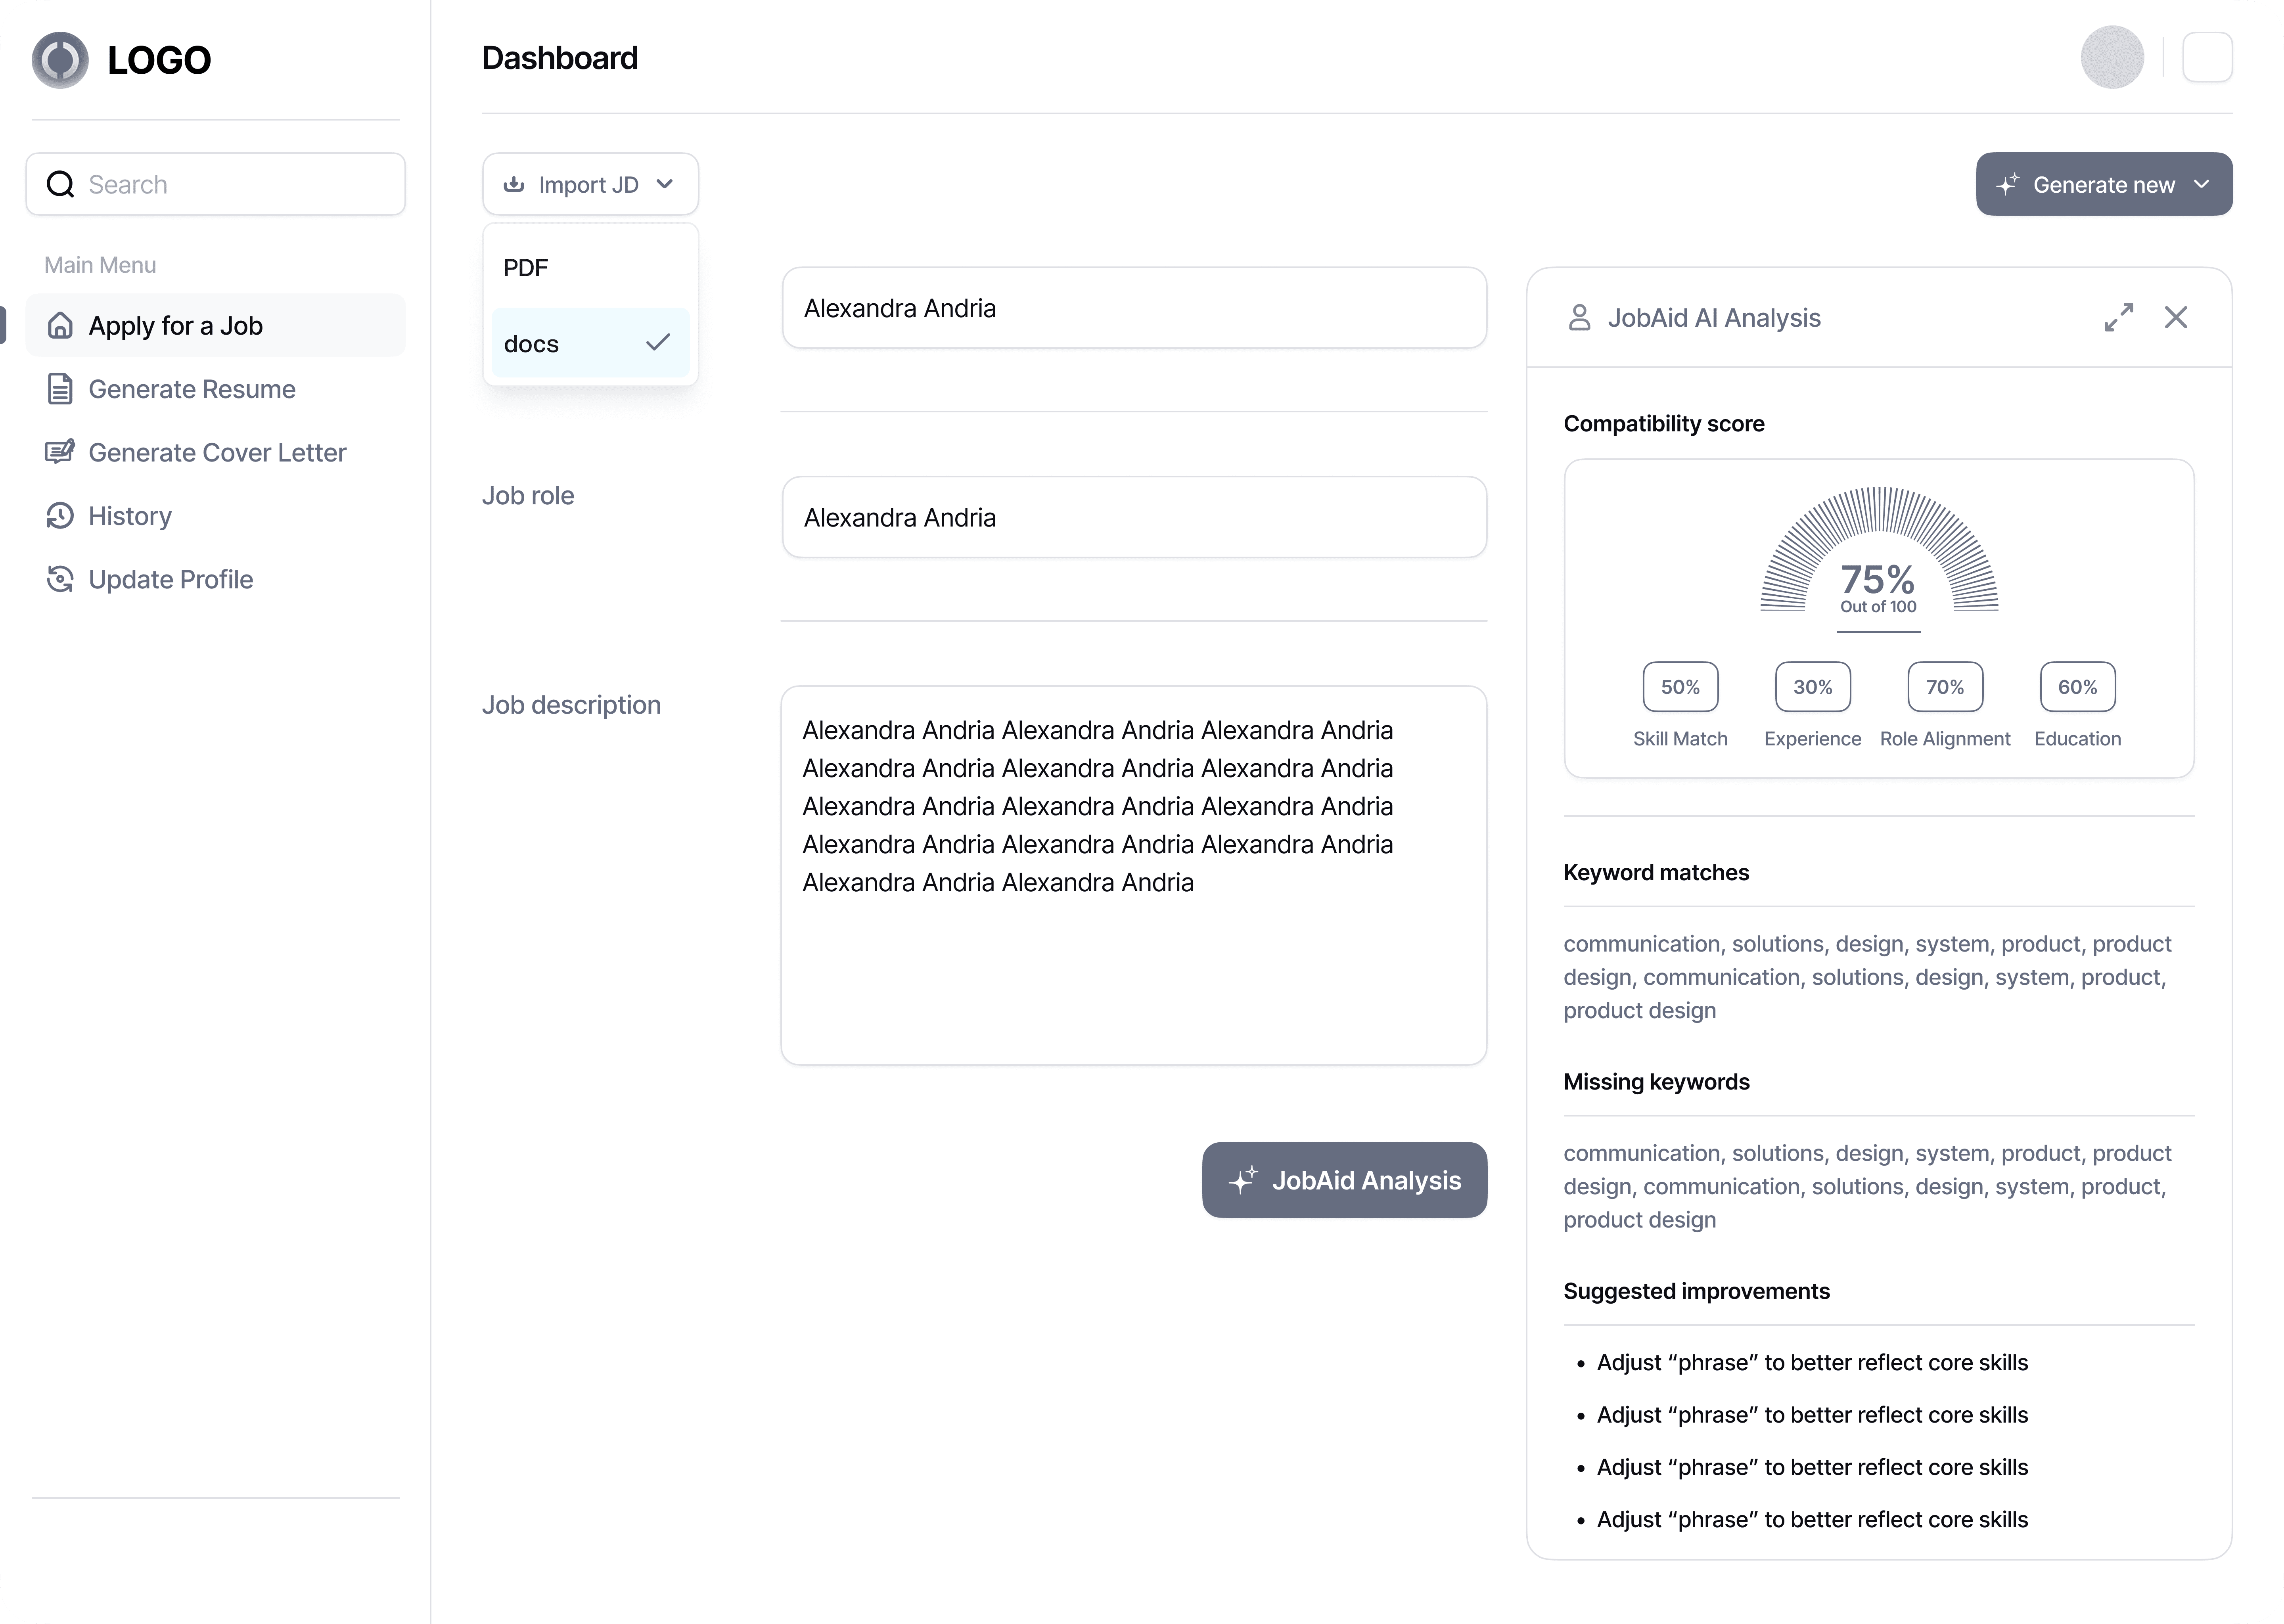Click the circular logo icon
Image resolution: width=2284 pixels, height=1624 pixels.
(x=60, y=60)
